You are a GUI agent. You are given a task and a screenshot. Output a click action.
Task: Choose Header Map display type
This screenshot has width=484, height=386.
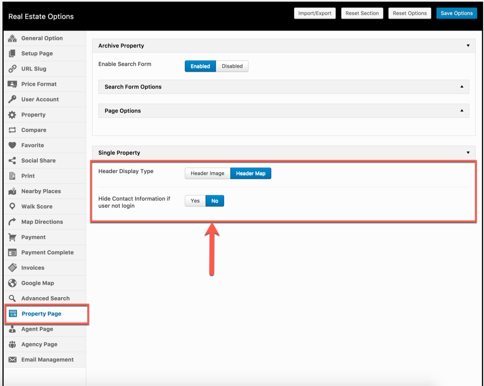pyautogui.click(x=250, y=174)
